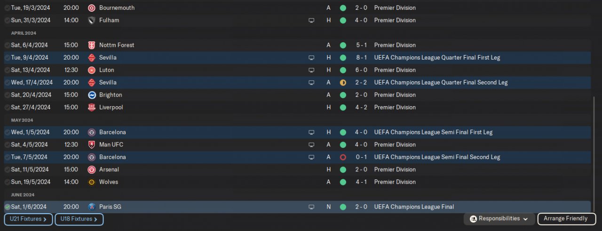Click the vertical scrollbar on the fixtures list
602x231 pixels.
[594, 150]
